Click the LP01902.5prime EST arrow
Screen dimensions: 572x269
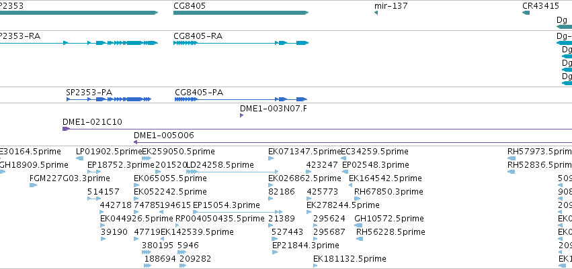[80, 158]
